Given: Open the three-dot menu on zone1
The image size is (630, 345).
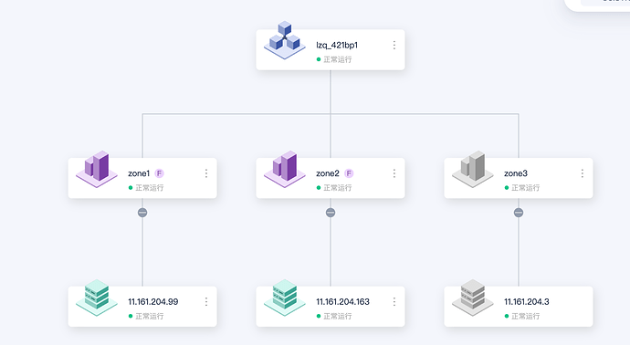Looking at the screenshot, I should coord(206,173).
